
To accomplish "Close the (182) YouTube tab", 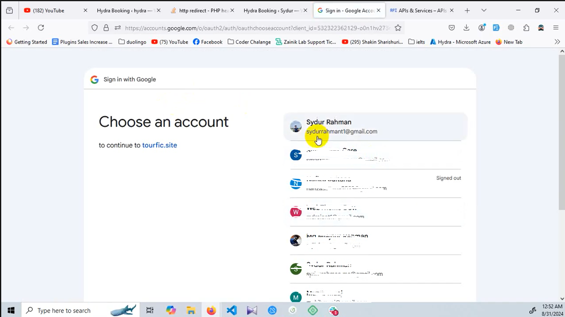I will [x=85, y=11].
